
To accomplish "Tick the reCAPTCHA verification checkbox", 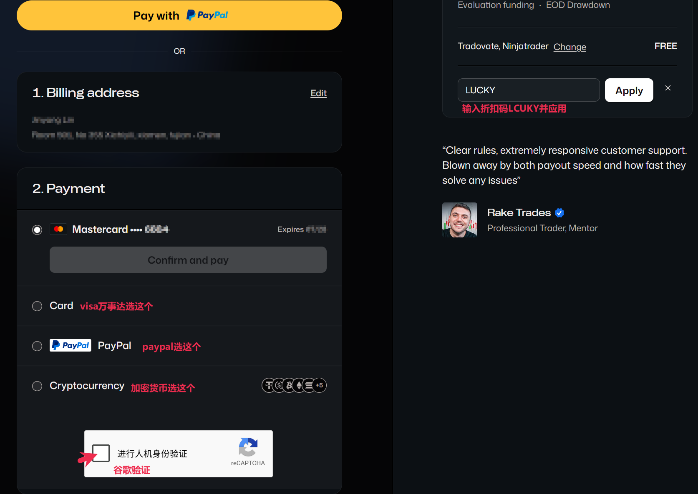I will pos(101,453).
